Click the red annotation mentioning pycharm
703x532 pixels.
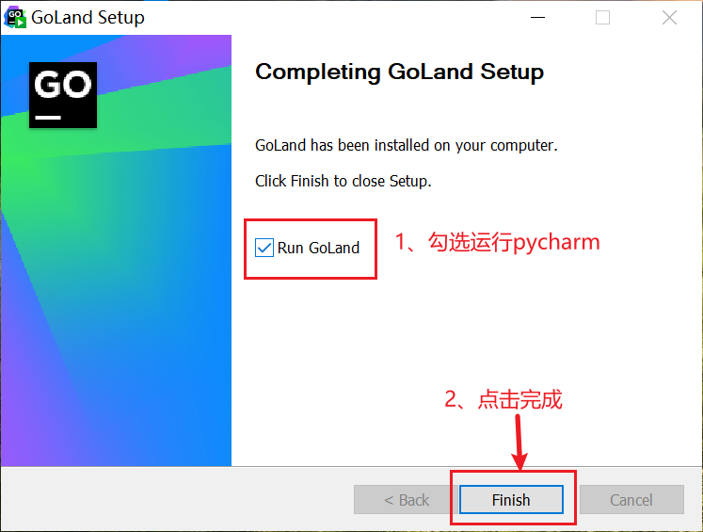497,242
